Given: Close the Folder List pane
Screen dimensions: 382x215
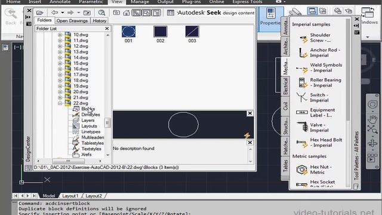Looking at the screenshot, I should tap(107, 29).
